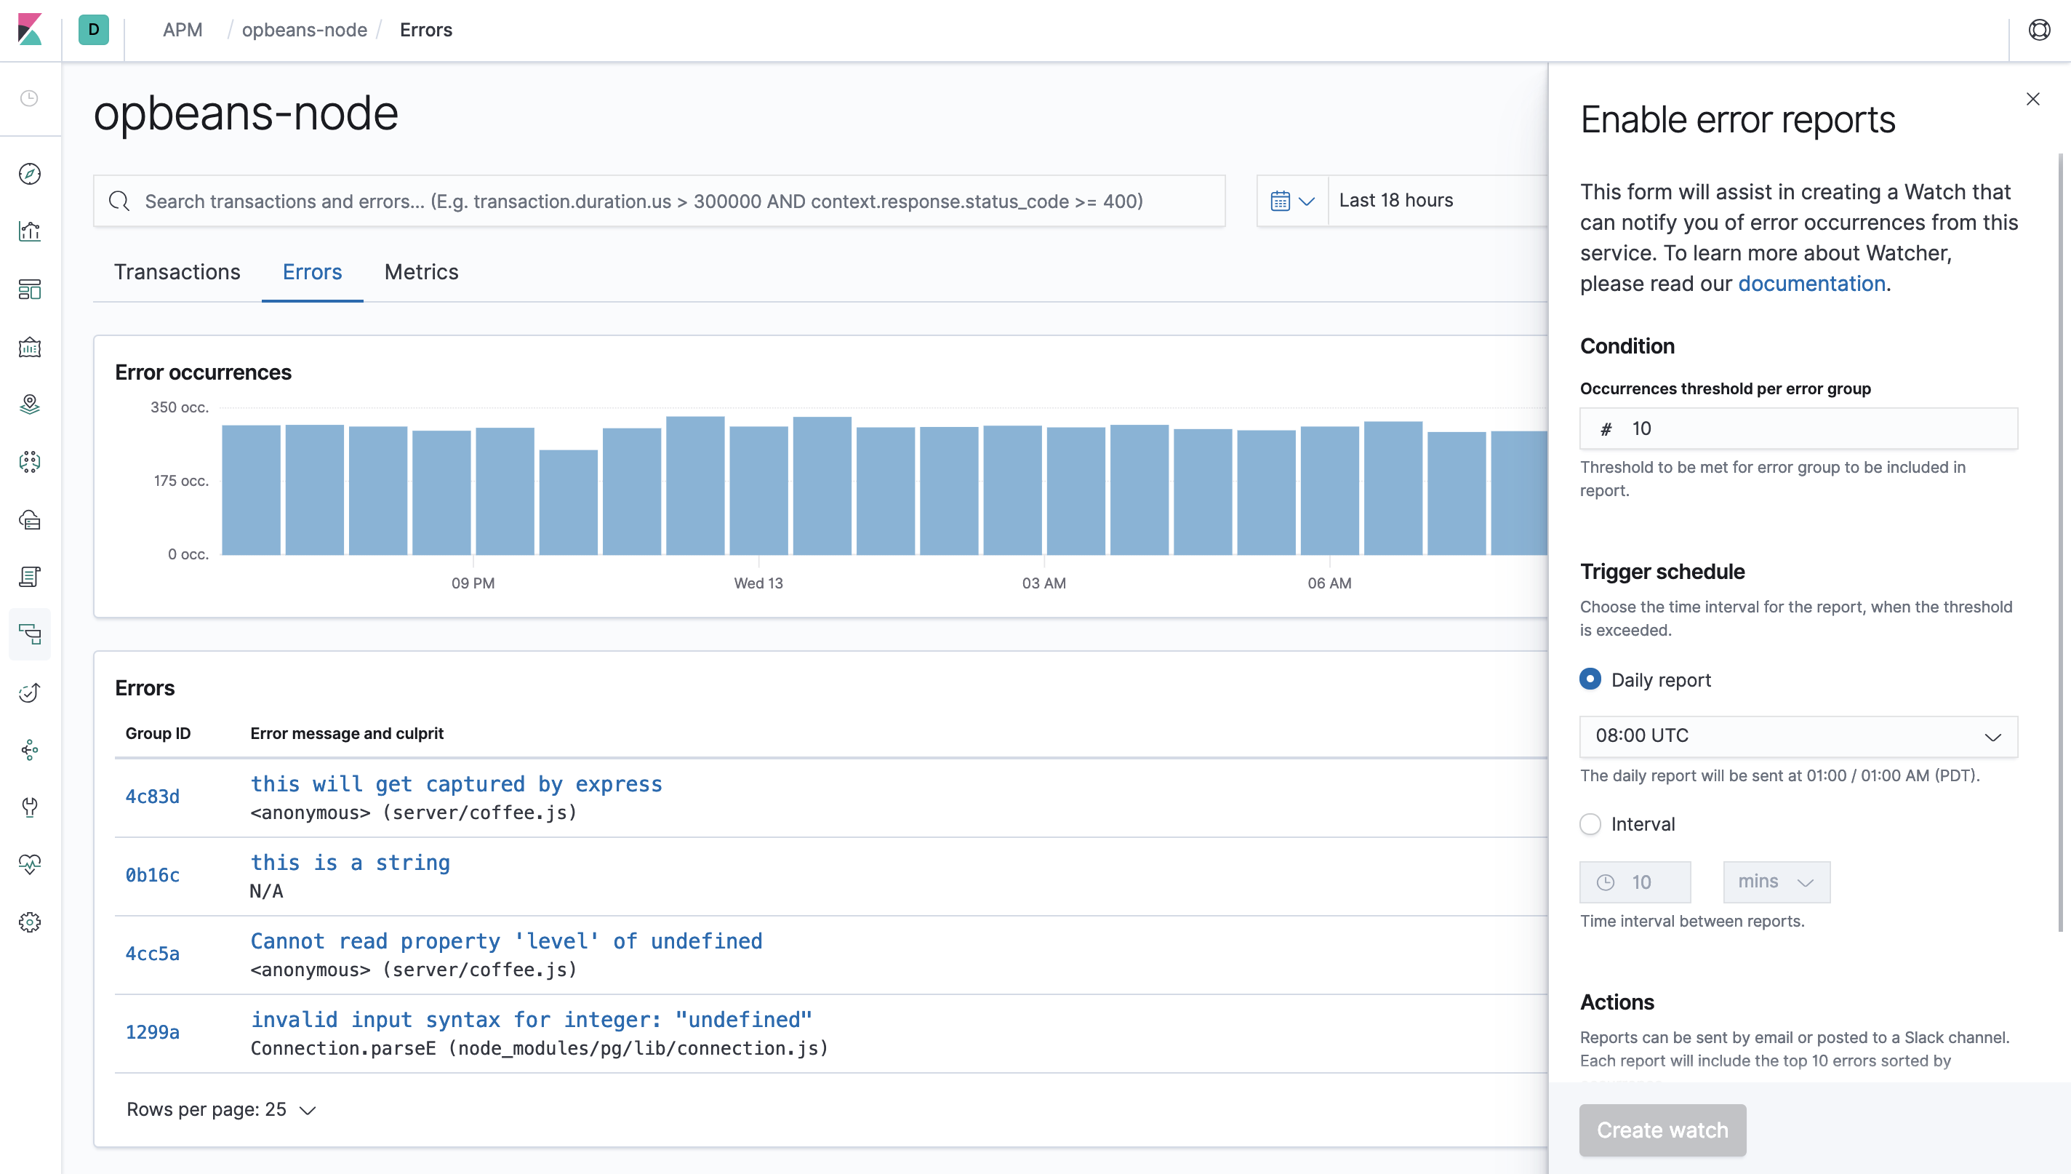Open the 08:00 UTC time dropdown
2071x1174 pixels.
click(x=1797, y=735)
